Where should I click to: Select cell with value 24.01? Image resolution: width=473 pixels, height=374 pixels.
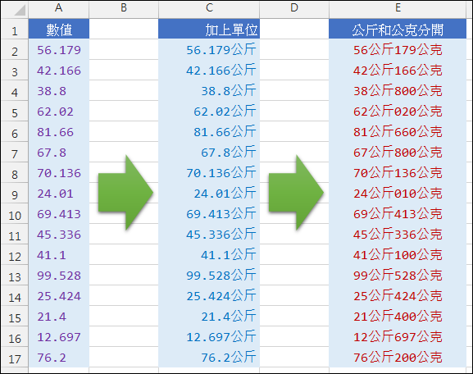[59, 194]
